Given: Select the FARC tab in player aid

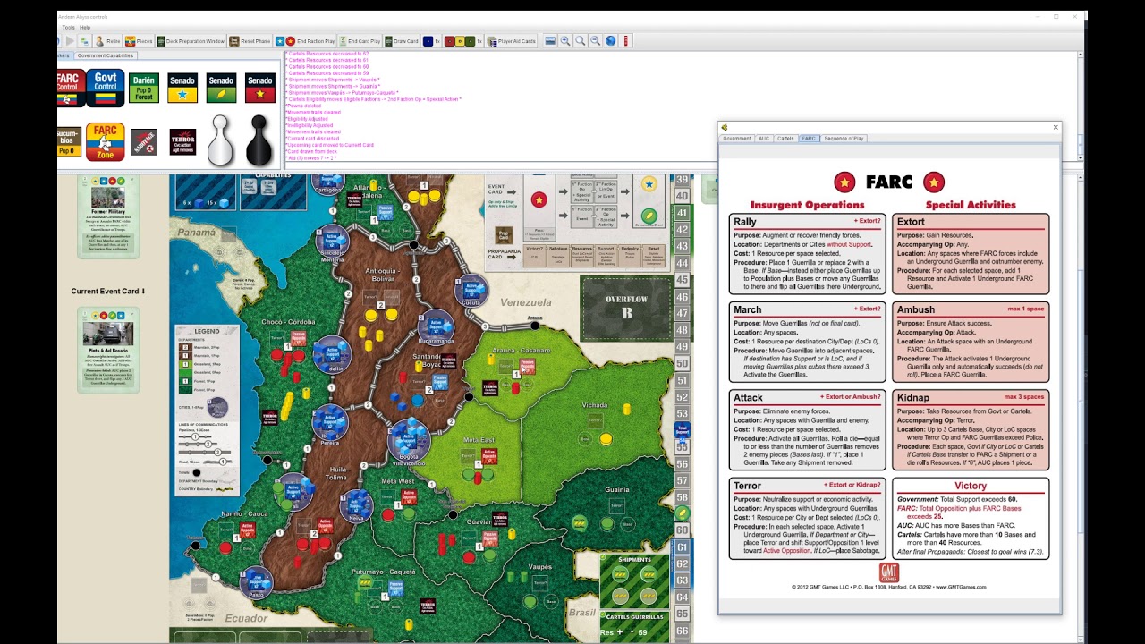Looking at the screenshot, I should pos(809,139).
